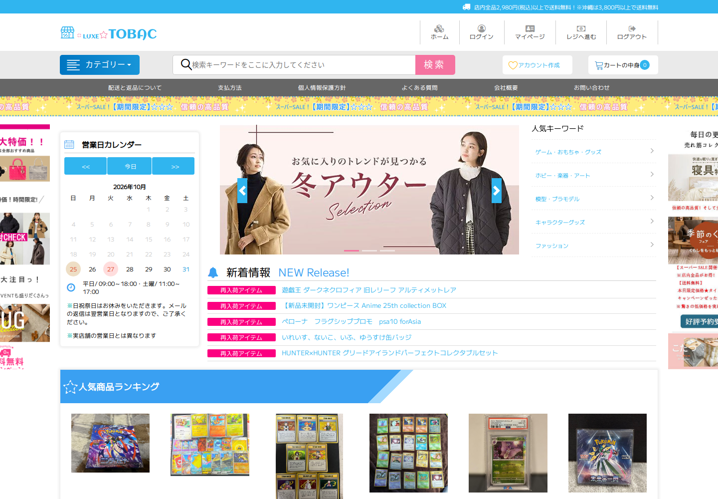The image size is (718, 499).
Task: Expand キャラクターグッズ keyword chevron
Action: [x=652, y=221]
